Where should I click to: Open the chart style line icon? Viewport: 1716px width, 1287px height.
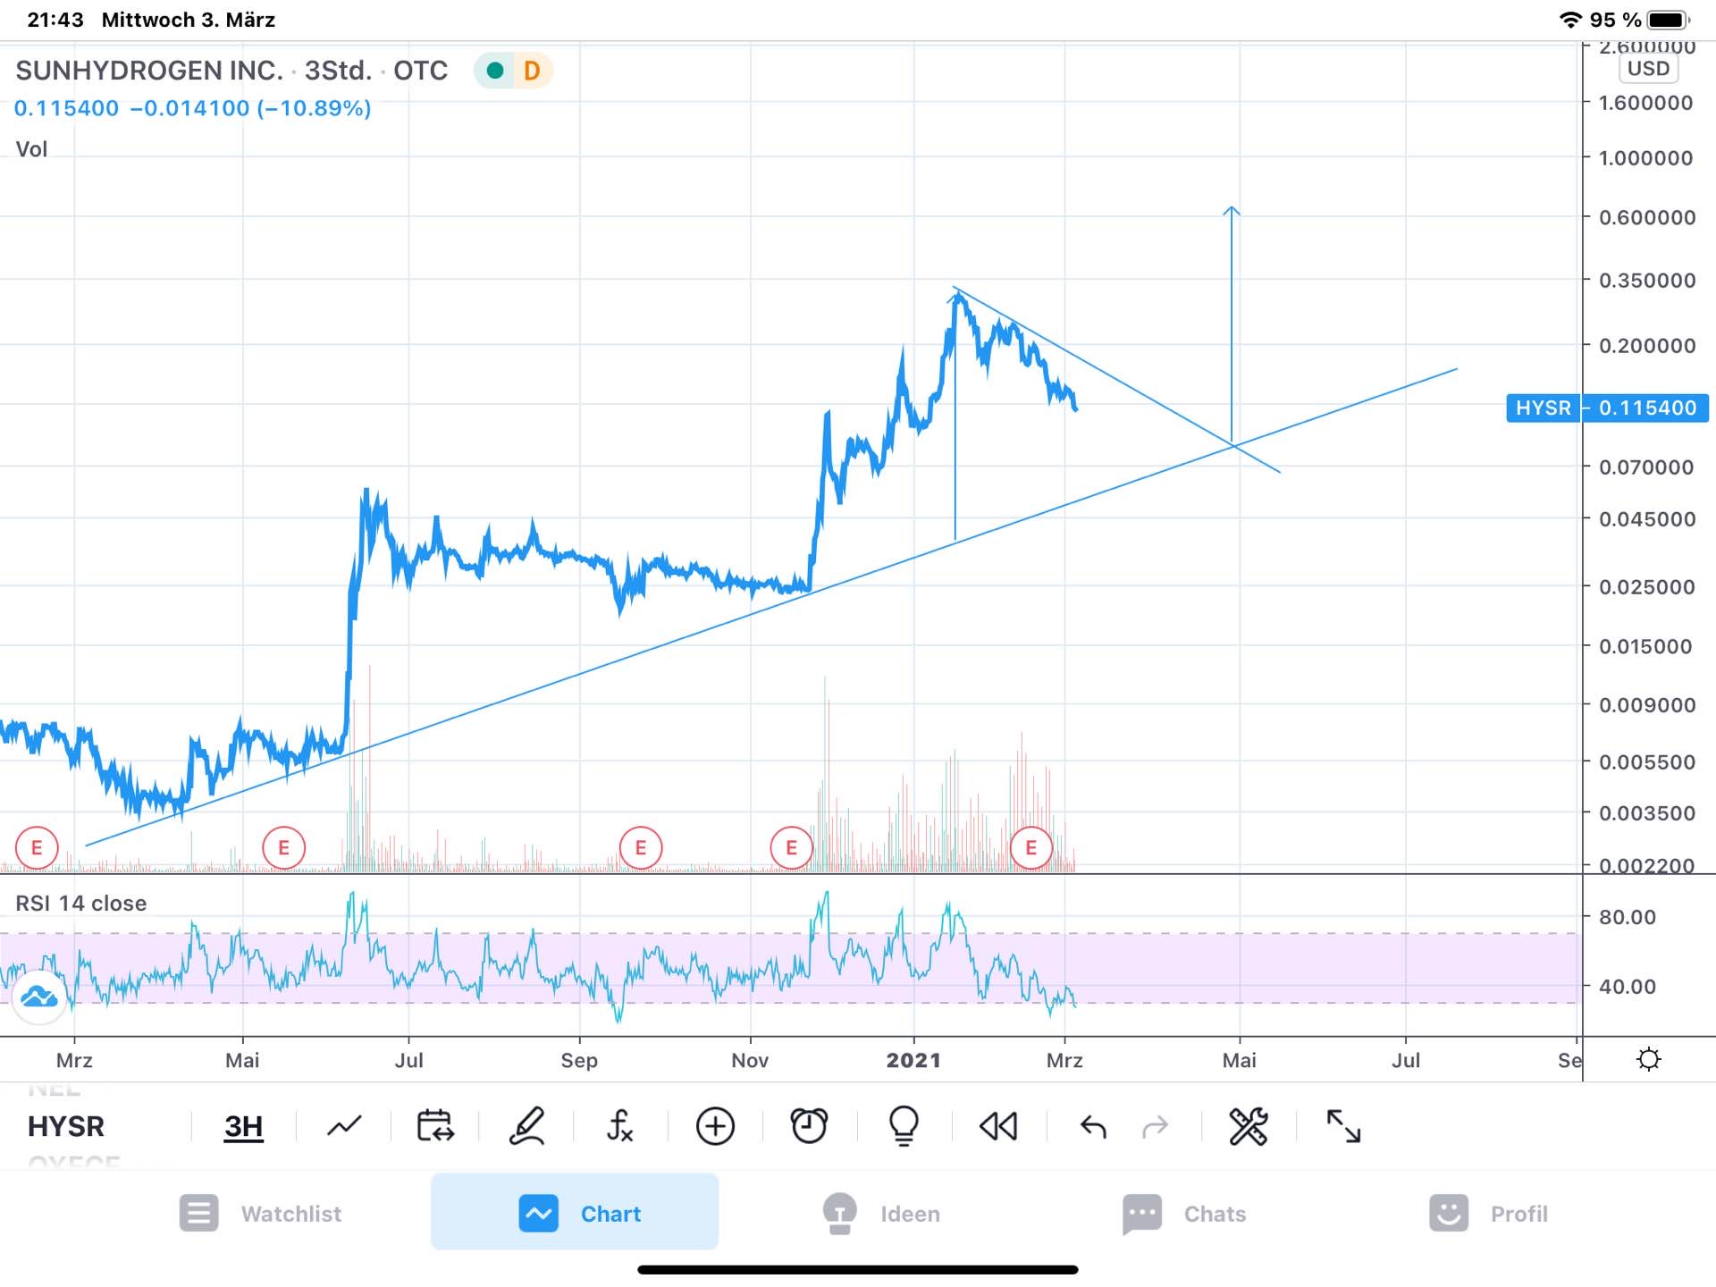pos(344,1126)
